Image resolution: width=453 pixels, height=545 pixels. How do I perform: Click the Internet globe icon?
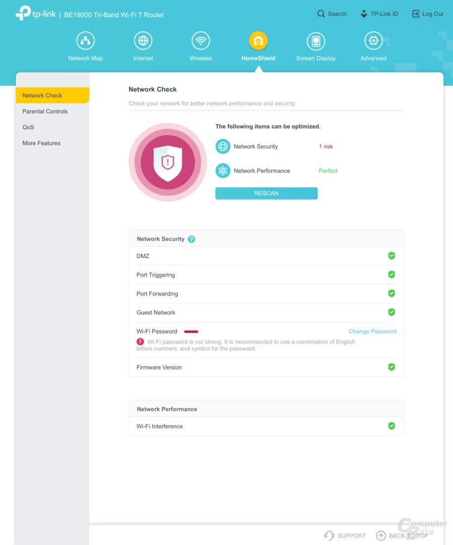[143, 41]
